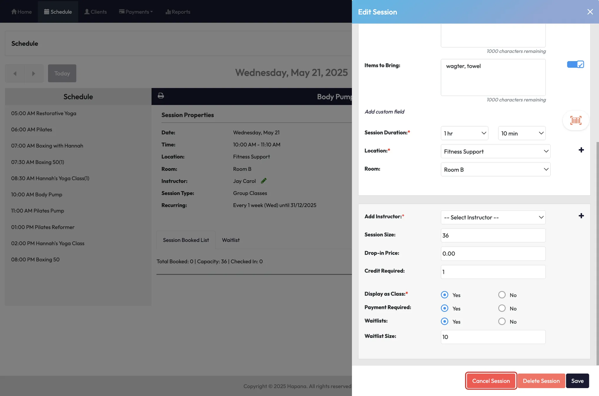The width and height of the screenshot is (599, 396).
Task: Click the Cancel Session button
Action: 490,381
